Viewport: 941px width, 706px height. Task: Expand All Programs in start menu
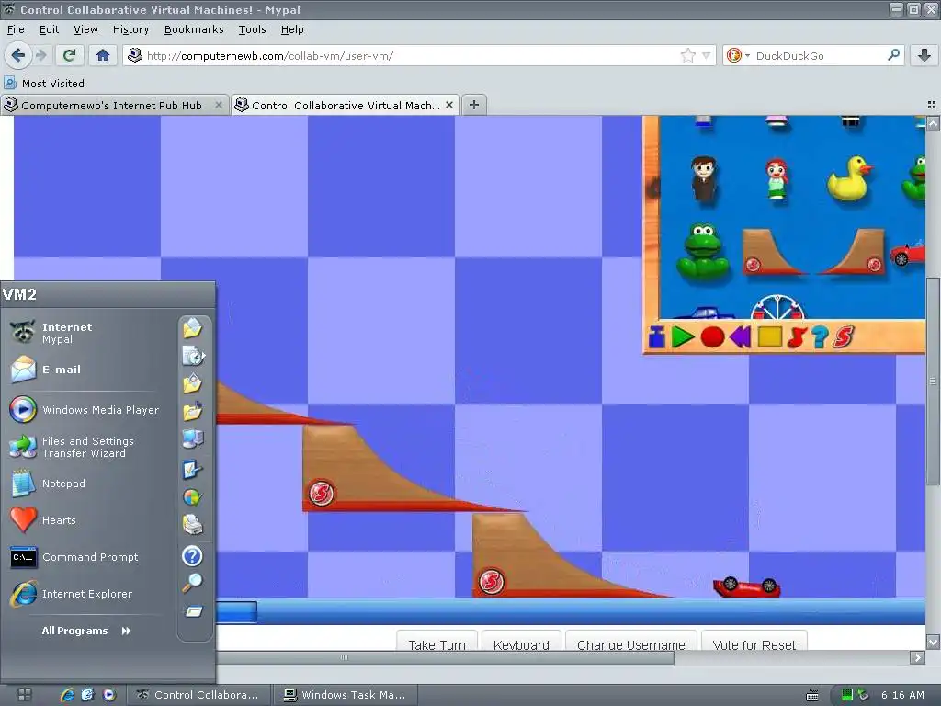pos(86,631)
